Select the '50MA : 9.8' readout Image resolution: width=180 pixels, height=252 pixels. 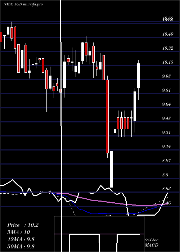pos(21,246)
